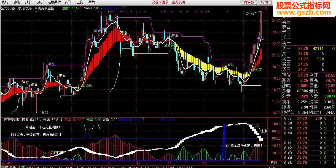Select the MCST indicator tab
Screen dimensions: 336x168
(189, 167)
